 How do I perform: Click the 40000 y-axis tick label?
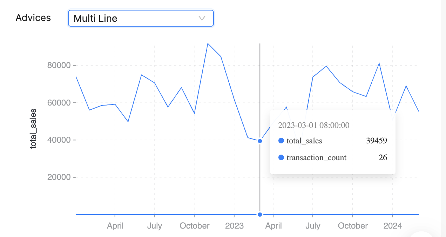59,140
